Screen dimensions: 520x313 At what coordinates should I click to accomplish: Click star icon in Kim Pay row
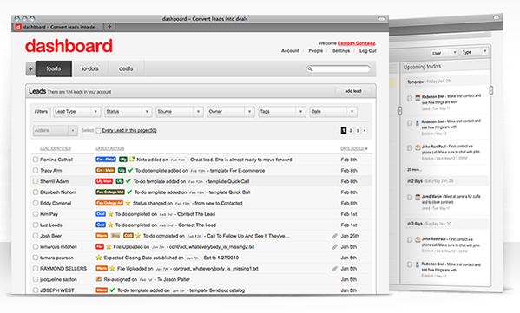(x=110, y=214)
